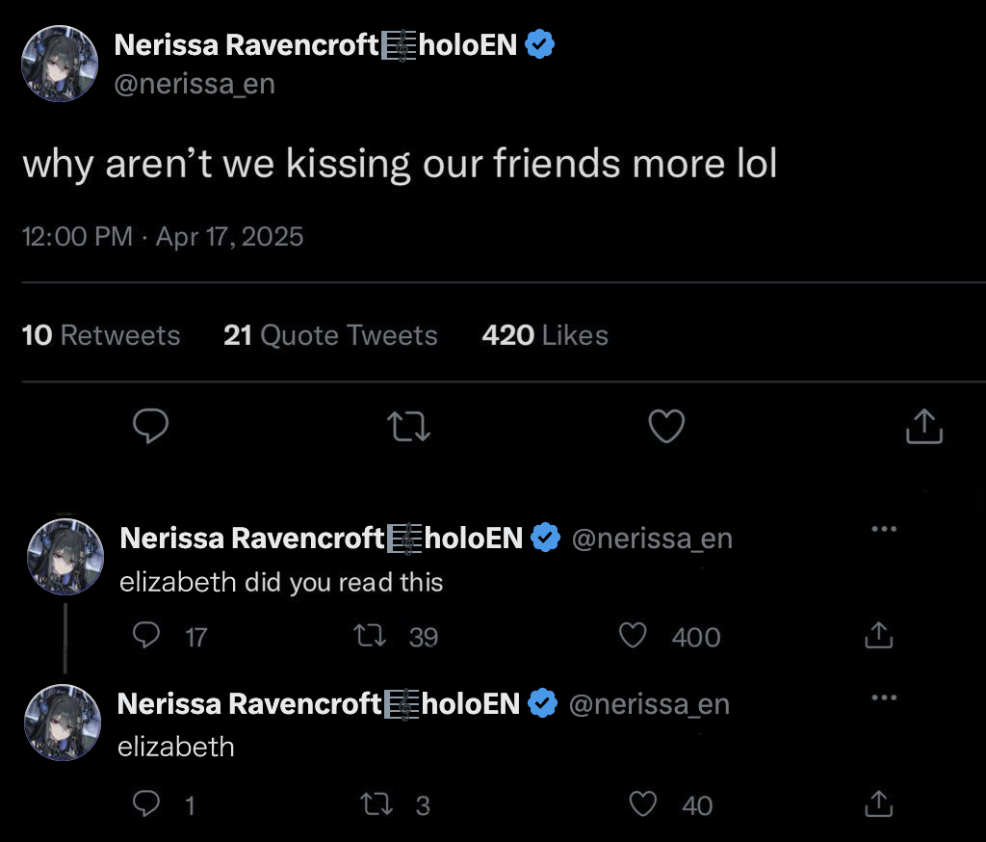The image size is (986, 842).
Task: Open more options on first reply
Action: 883,529
